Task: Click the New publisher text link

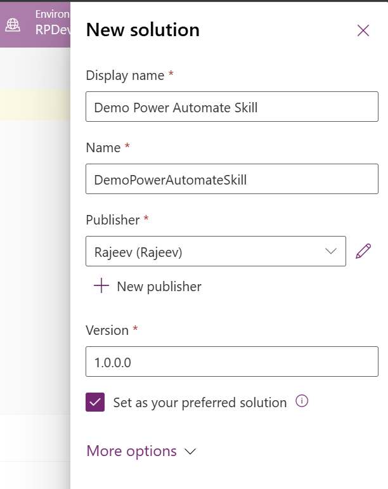Action: click(x=159, y=286)
